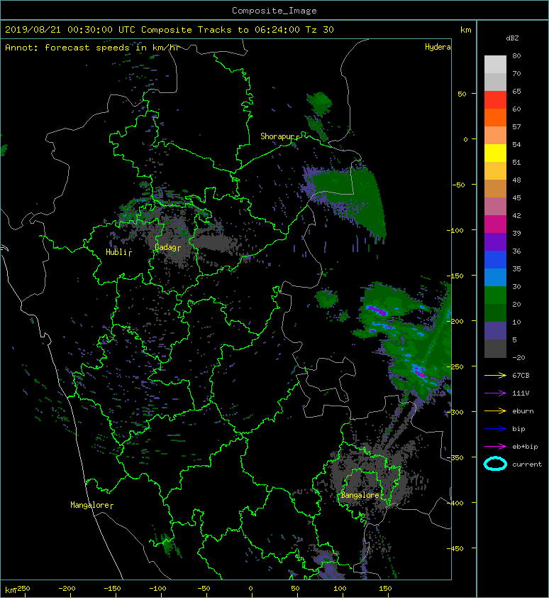Click the magenta eb+bip arrow symbol
Image resolution: width=549 pixels, height=598 pixels.
[x=495, y=447]
